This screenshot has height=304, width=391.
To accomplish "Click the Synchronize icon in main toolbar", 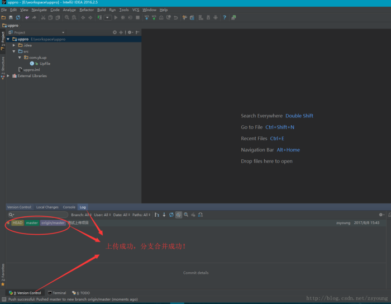I will 18,17.
